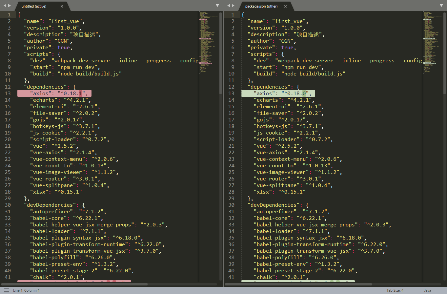Click "vue-router" entry in right pane
This screenshot has width=447, height=294.
(x=289, y=179)
